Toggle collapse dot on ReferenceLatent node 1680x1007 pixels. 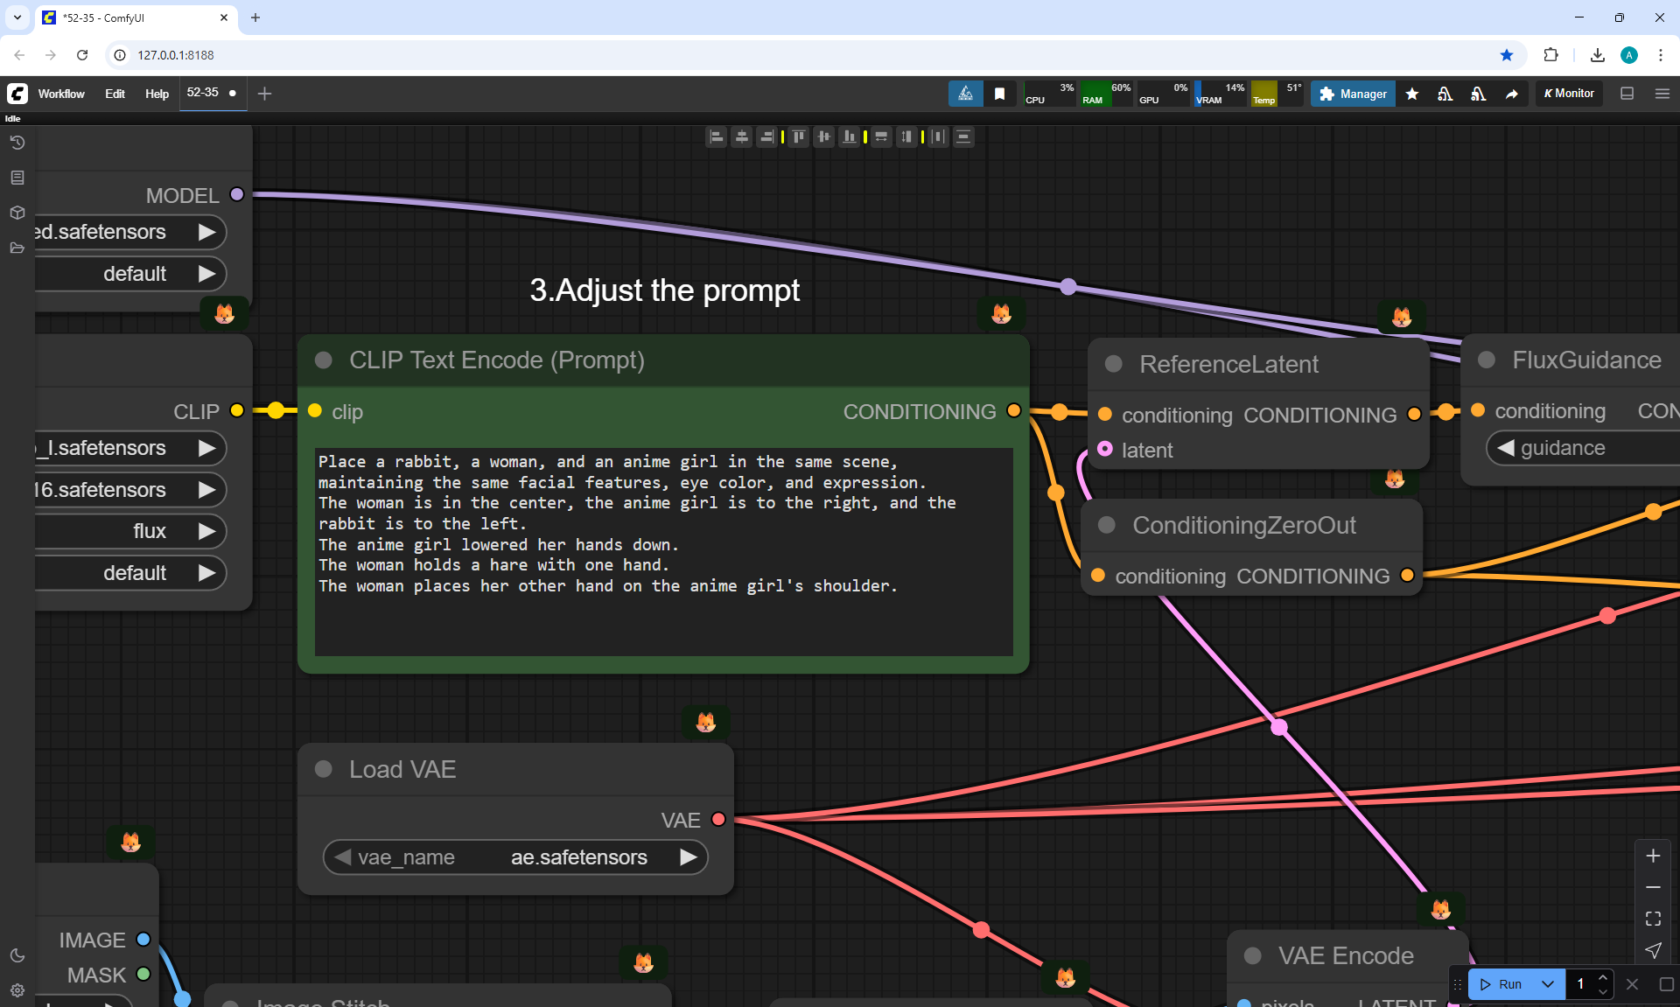[x=1113, y=364]
